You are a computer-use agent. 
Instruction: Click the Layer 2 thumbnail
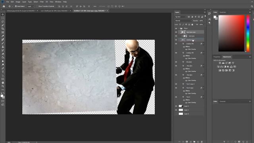[x=181, y=106]
